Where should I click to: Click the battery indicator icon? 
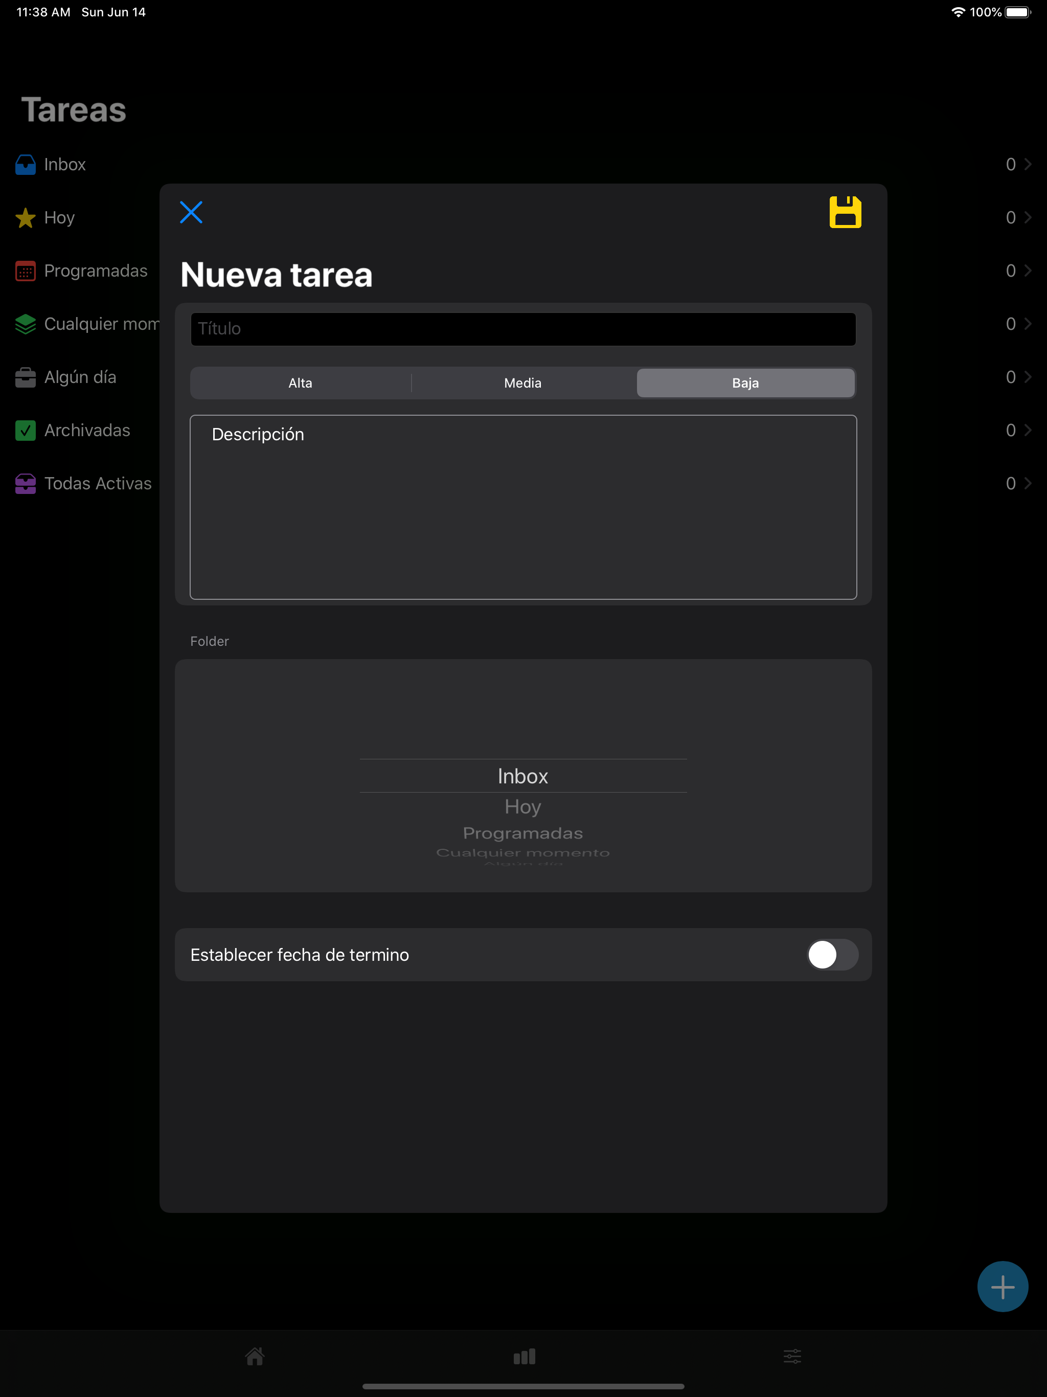(x=1018, y=12)
